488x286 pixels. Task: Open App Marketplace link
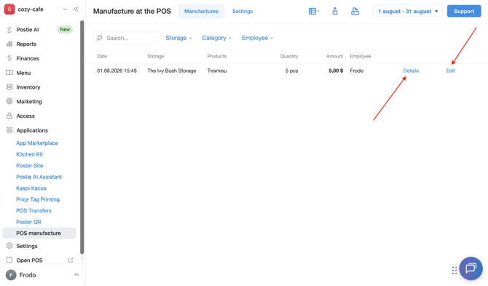tap(37, 143)
